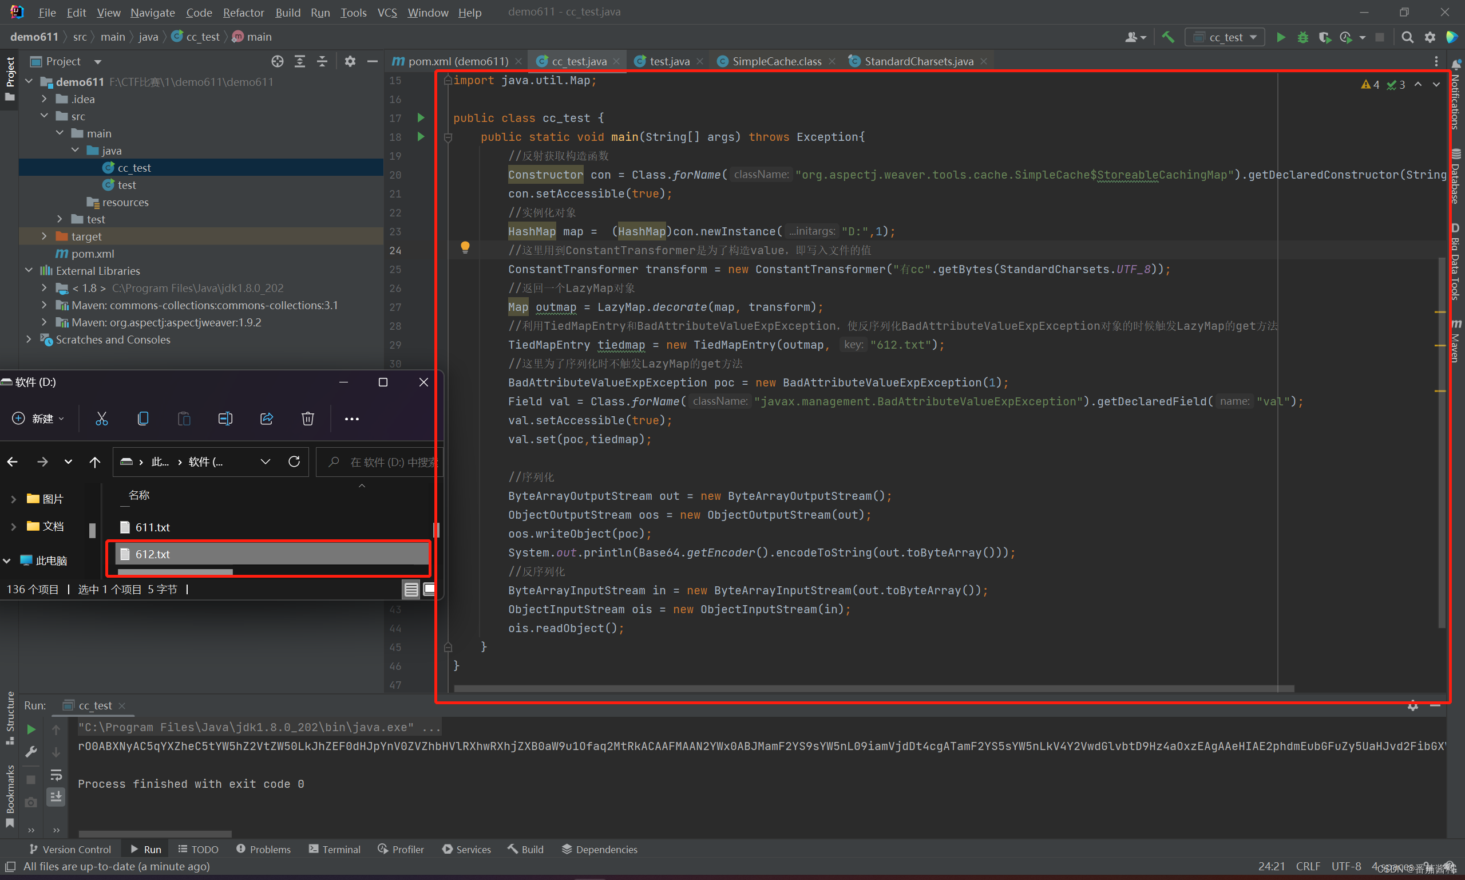This screenshot has height=880, width=1465.
Task: Expand the .idea folder
Action: [x=45, y=99]
